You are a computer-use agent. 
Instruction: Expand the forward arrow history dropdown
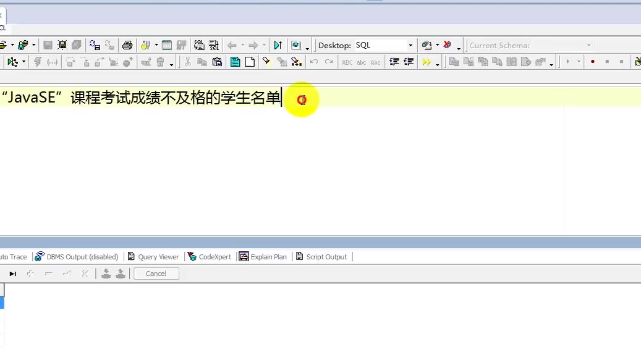point(264,45)
